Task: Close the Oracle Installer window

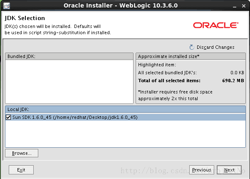Action: click(244, 6)
